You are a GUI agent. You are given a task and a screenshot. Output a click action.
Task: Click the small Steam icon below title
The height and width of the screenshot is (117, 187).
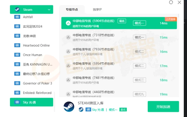coord(81,109)
